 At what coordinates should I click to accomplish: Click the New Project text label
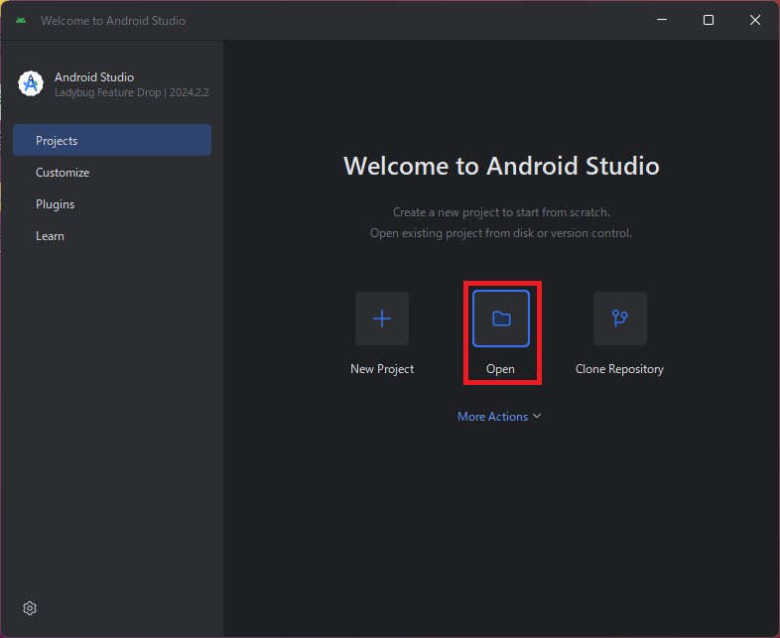pyautogui.click(x=382, y=369)
